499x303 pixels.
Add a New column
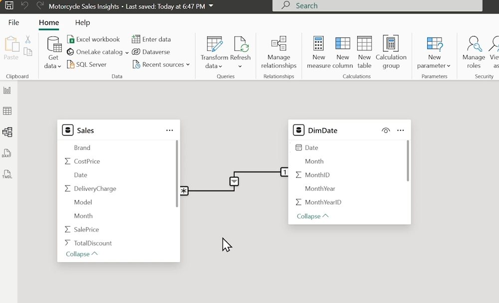click(343, 52)
